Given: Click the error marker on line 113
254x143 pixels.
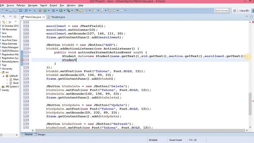Looking at the screenshot, I should (x=22, y=60).
